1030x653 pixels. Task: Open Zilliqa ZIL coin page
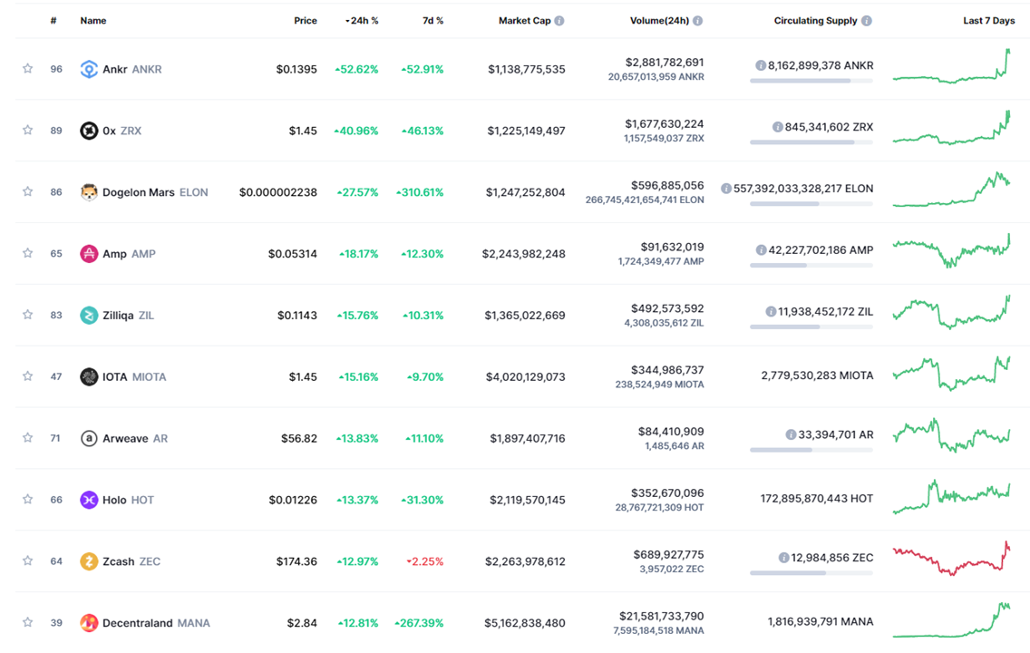[x=128, y=316]
